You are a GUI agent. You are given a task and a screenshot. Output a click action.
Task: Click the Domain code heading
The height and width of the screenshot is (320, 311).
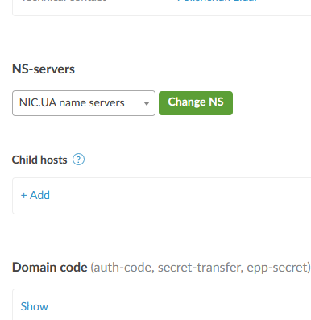tap(50, 268)
